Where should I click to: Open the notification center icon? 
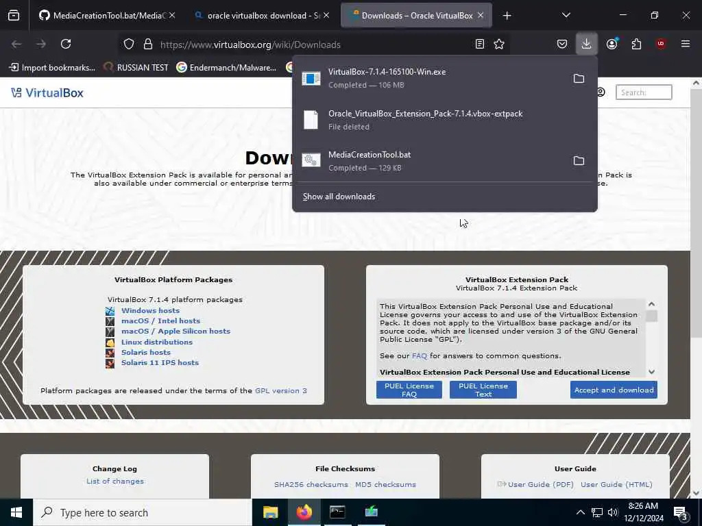coord(681,513)
